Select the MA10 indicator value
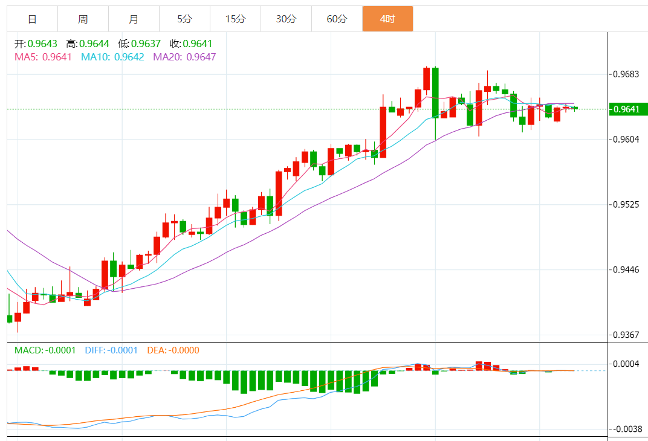648x441 pixels. [x=112, y=57]
